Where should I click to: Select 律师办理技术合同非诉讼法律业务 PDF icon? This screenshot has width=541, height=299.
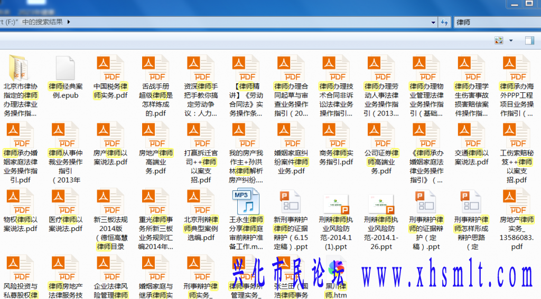[335, 68]
